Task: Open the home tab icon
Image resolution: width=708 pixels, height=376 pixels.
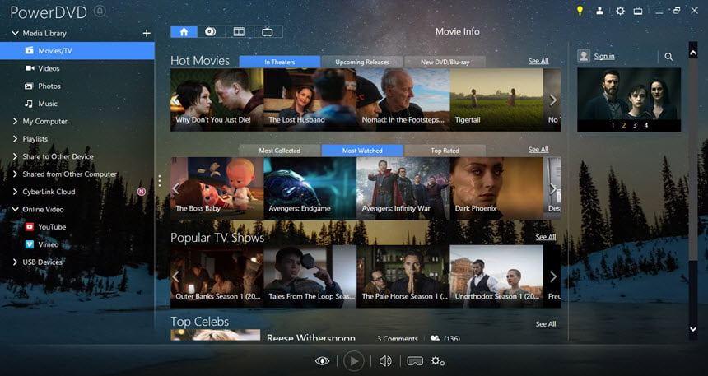Action: (184, 31)
